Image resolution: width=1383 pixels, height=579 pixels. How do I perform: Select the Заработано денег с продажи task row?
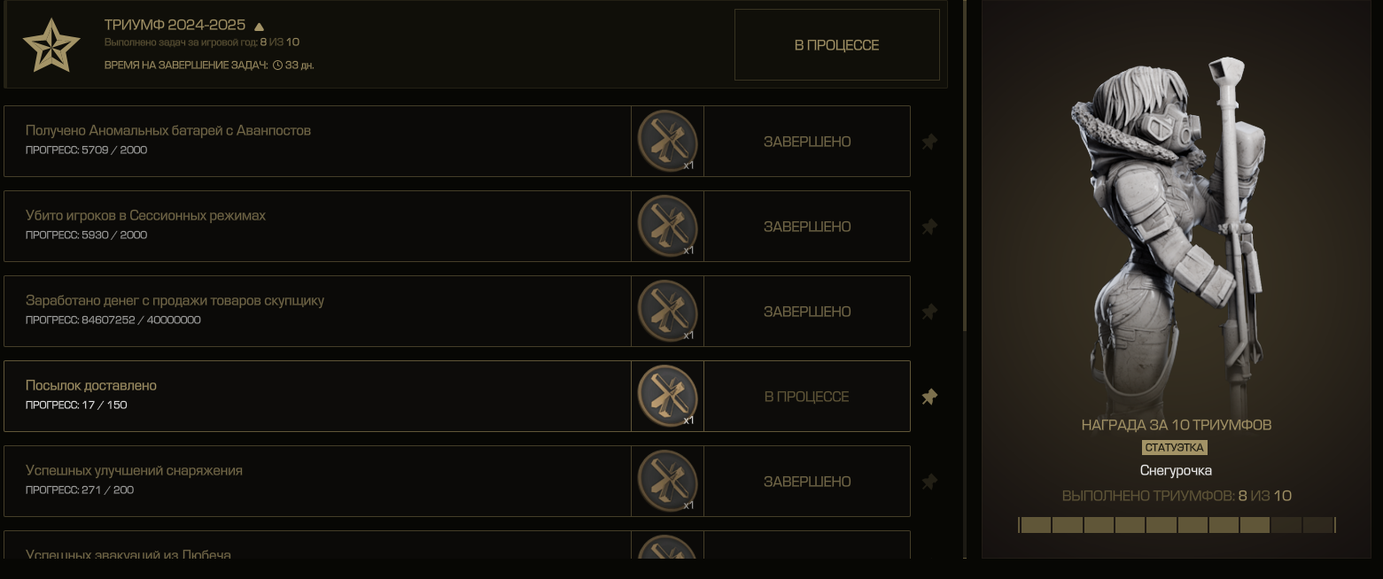point(457,311)
